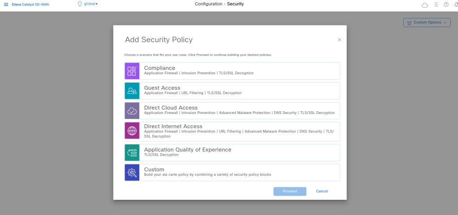This screenshot has height=215, width=458.
Task: Click the cloud status icon
Action: (425, 4)
